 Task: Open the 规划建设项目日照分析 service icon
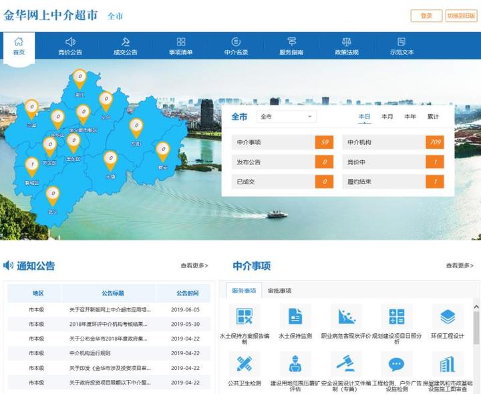pyautogui.click(x=396, y=317)
